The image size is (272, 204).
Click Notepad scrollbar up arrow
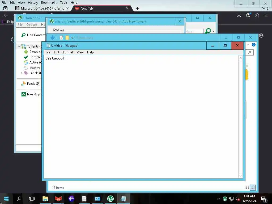240,58
